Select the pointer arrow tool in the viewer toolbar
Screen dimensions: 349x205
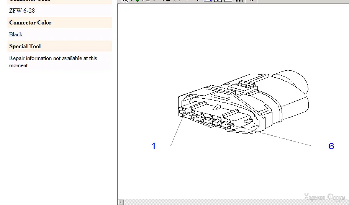click(125, 1)
